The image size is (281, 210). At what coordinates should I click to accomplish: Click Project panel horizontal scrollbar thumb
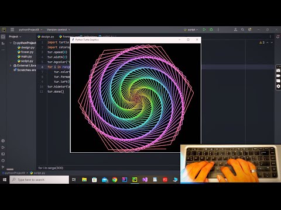coord(10,169)
